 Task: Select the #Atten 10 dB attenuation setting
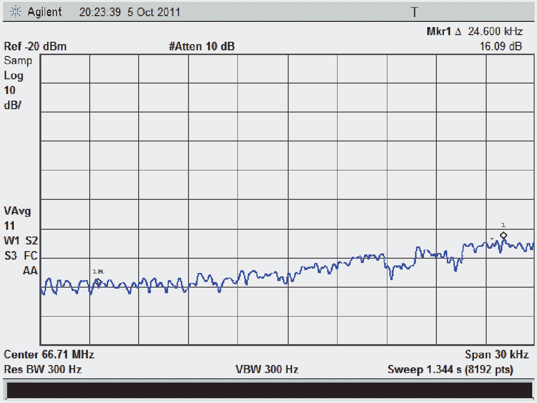(201, 47)
